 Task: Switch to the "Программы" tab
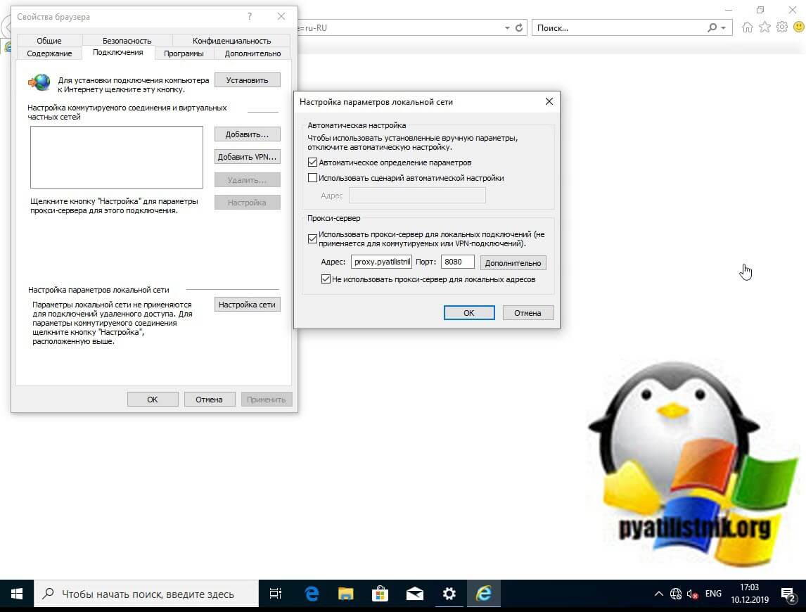pyautogui.click(x=184, y=53)
